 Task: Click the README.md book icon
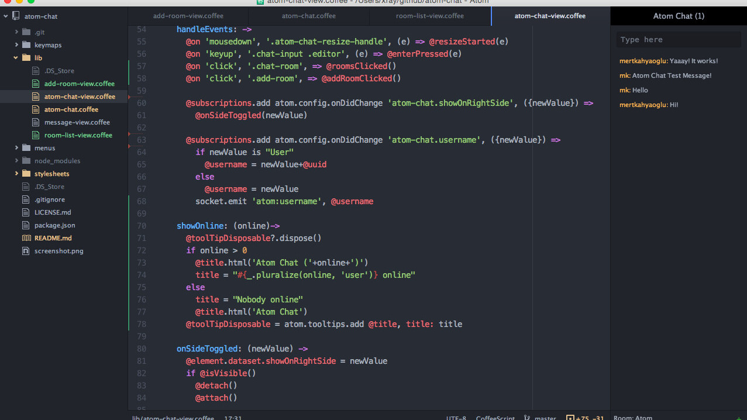point(26,238)
